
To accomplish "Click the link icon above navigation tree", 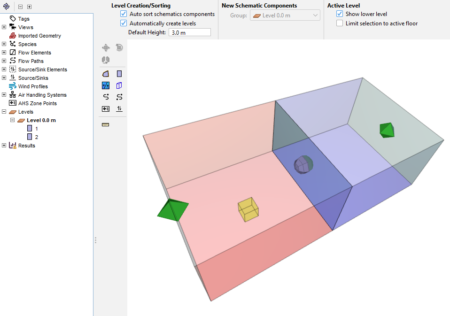I will coord(7,7).
